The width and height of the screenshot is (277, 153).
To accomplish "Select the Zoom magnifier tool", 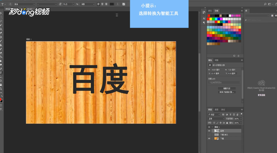I will point(1,89).
